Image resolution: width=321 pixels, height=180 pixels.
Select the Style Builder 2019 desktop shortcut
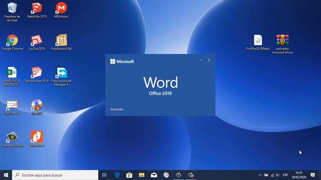pyautogui.click(x=37, y=74)
